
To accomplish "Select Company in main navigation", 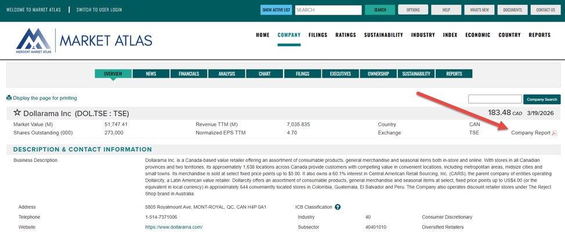I will pyautogui.click(x=289, y=35).
